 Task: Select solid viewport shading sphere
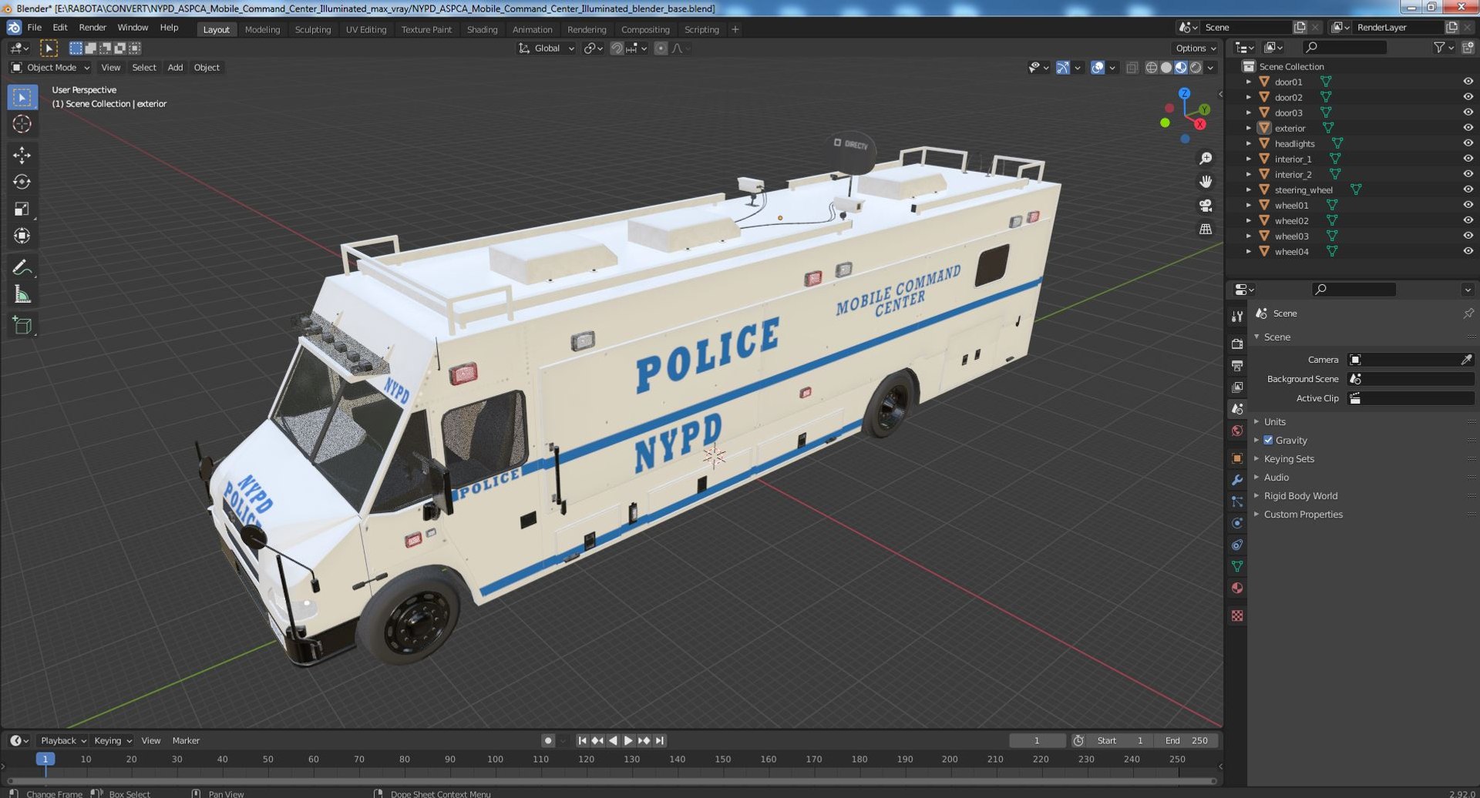click(x=1166, y=68)
